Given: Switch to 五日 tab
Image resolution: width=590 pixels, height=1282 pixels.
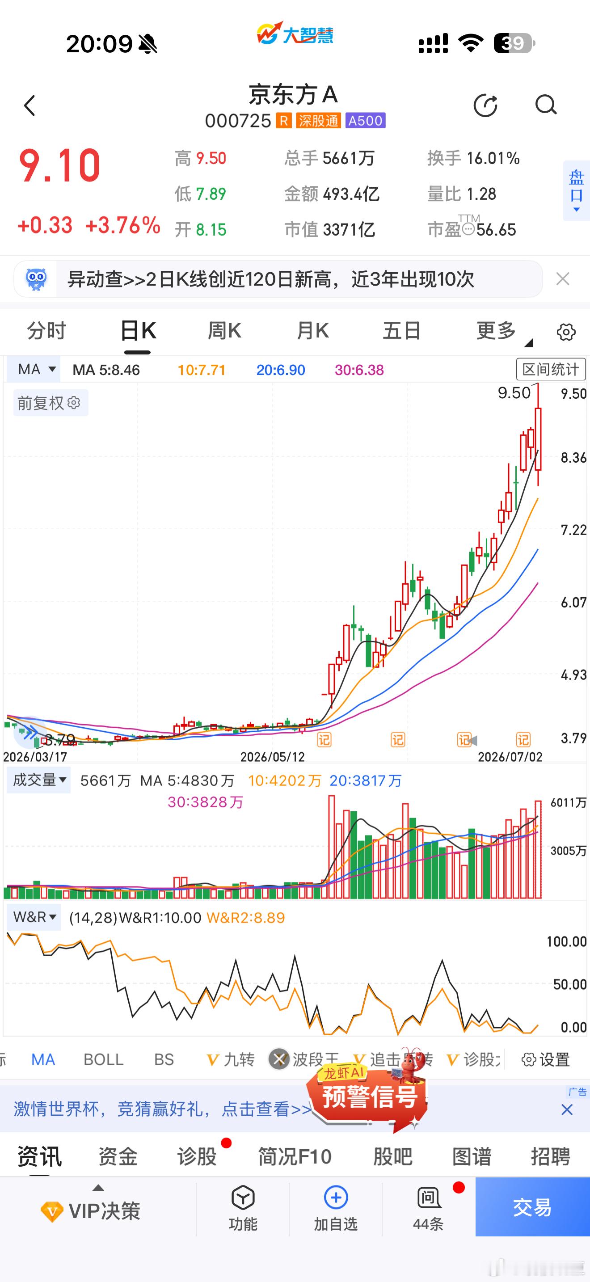Looking at the screenshot, I should pos(401,331).
